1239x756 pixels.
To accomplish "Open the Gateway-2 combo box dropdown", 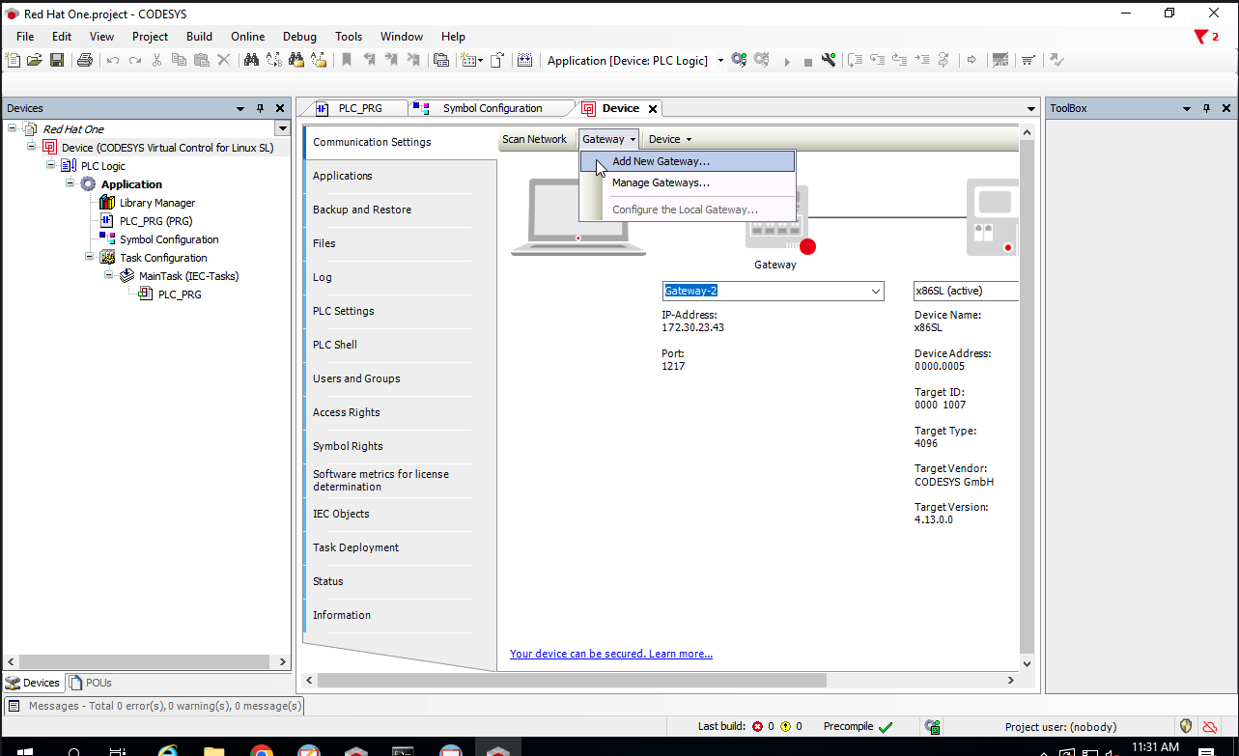I will 875,291.
